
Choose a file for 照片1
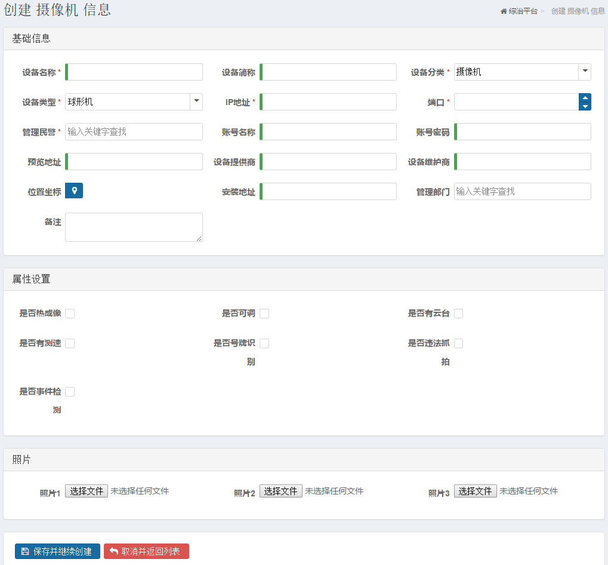87,491
